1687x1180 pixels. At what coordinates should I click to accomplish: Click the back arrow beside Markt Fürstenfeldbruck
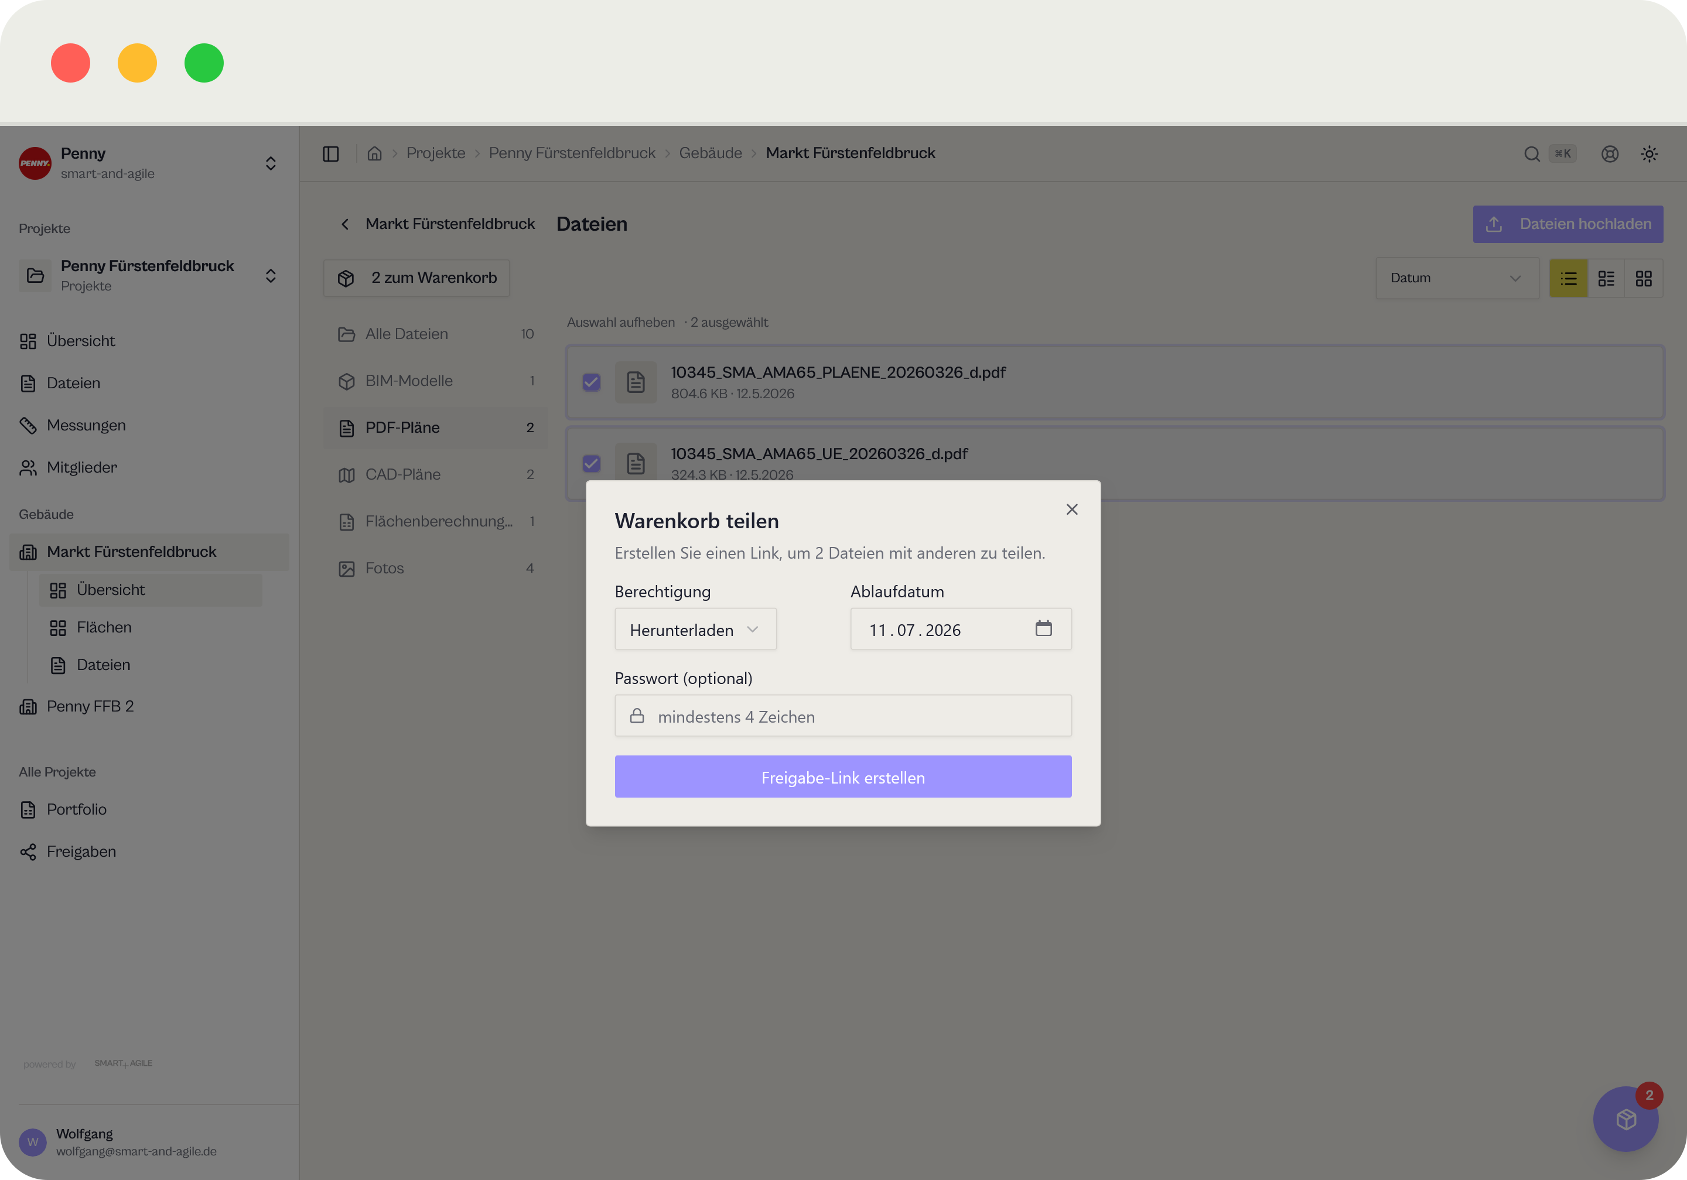point(344,224)
